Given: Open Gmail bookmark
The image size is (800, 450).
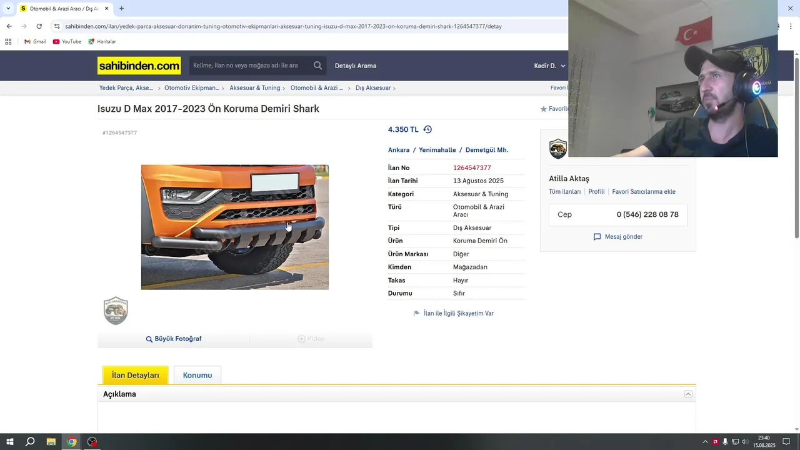Looking at the screenshot, I should click(x=35, y=42).
